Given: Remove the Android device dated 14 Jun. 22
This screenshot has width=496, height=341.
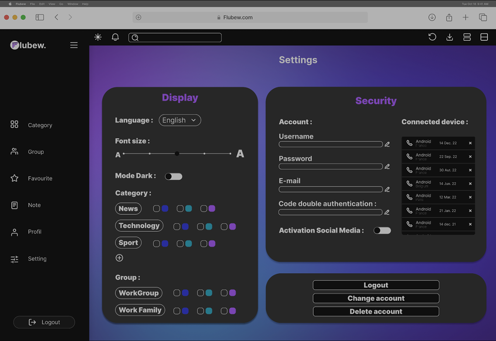Looking at the screenshot, I should [x=470, y=184].
